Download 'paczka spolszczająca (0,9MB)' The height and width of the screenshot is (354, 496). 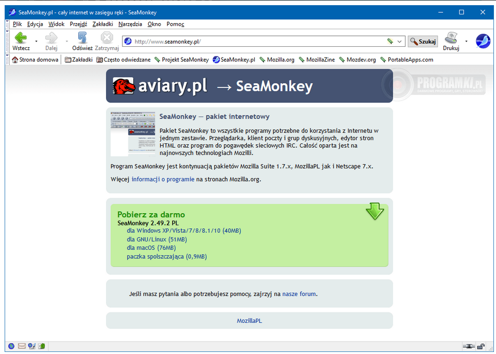(167, 256)
